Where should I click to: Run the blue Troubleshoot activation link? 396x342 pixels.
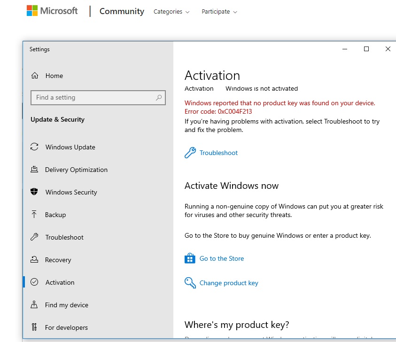click(218, 153)
